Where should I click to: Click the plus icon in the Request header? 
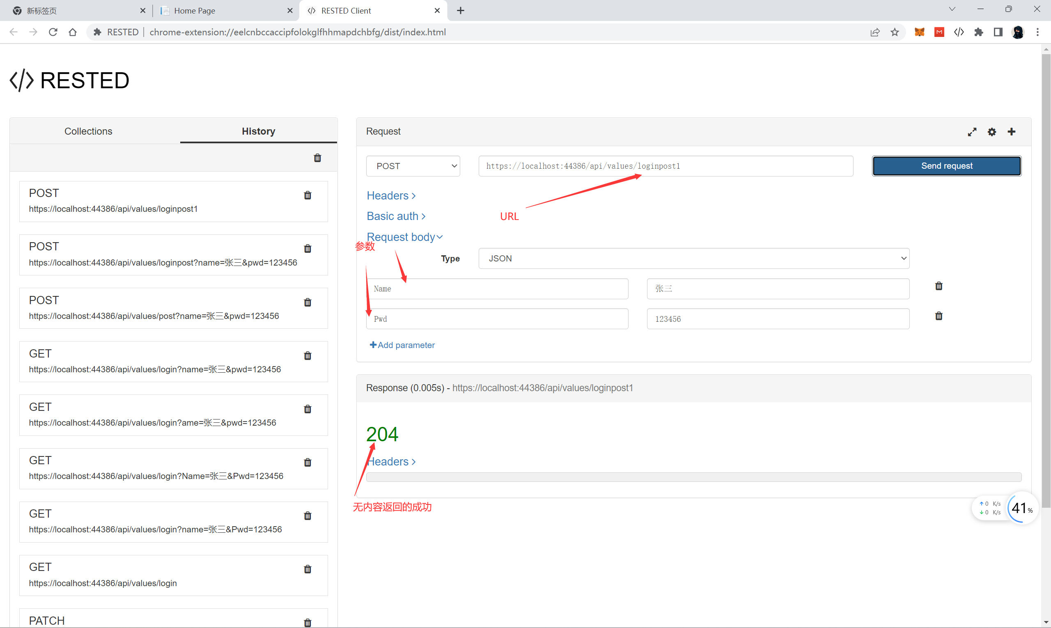pos(1012,132)
